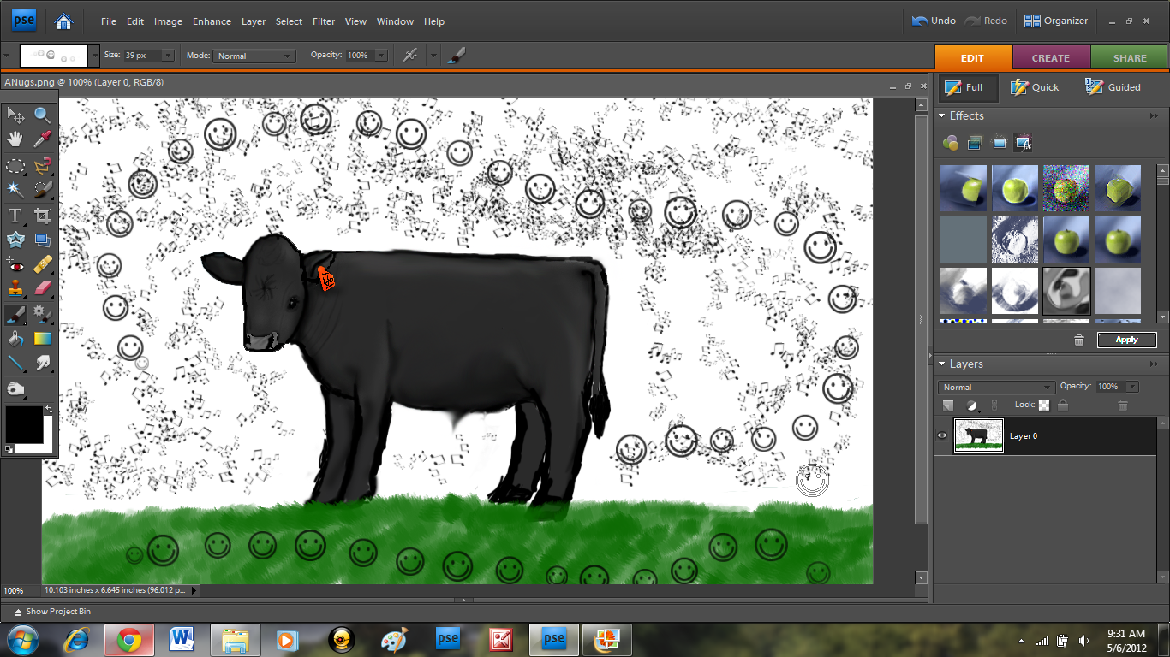Select the Crop tool
The width and height of the screenshot is (1170, 657).
pos(42,215)
